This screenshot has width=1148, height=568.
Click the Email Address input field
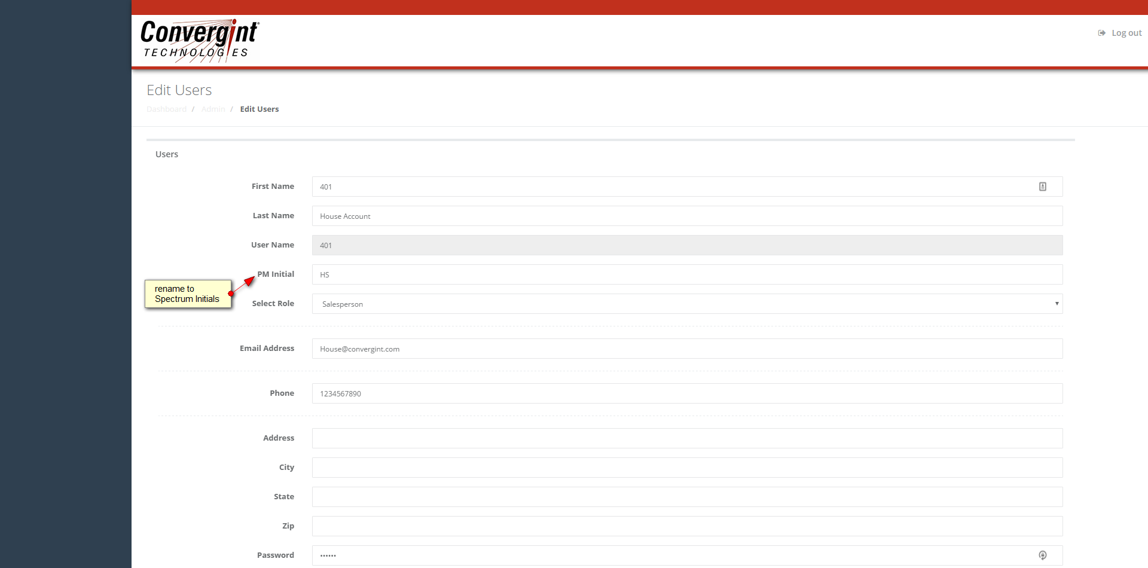click(x=687, y=349)
